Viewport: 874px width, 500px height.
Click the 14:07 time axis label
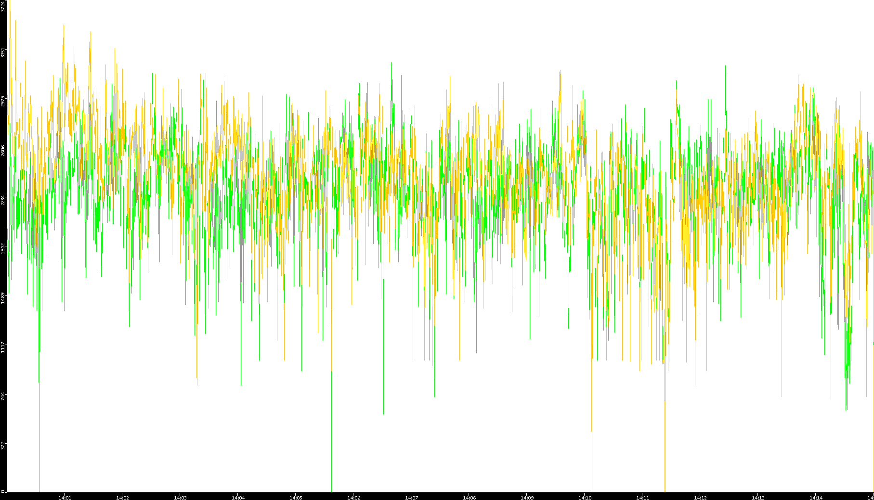[x=411, y=498]
